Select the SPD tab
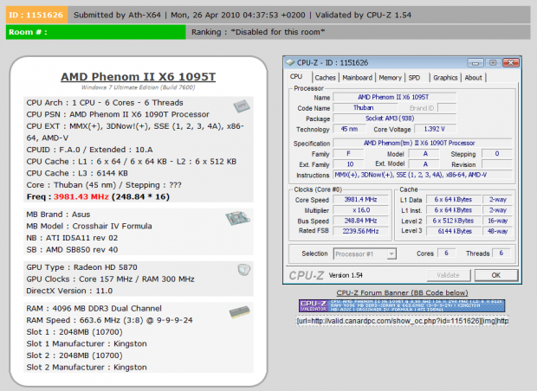The width and height of the screenshot is (537, 391). (x=416, y=78)
